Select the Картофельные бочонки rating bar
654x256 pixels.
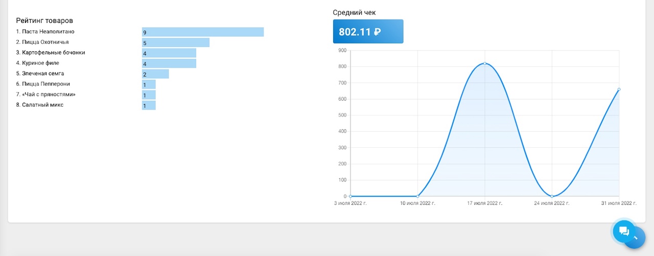pos(169,53)
